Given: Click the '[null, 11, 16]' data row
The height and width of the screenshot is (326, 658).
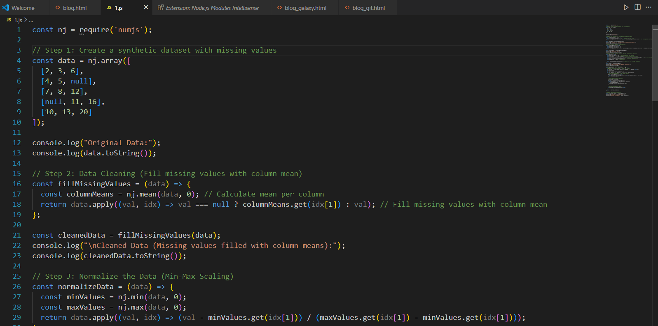Looking at the screenshot, I should [x=73, y=102].
